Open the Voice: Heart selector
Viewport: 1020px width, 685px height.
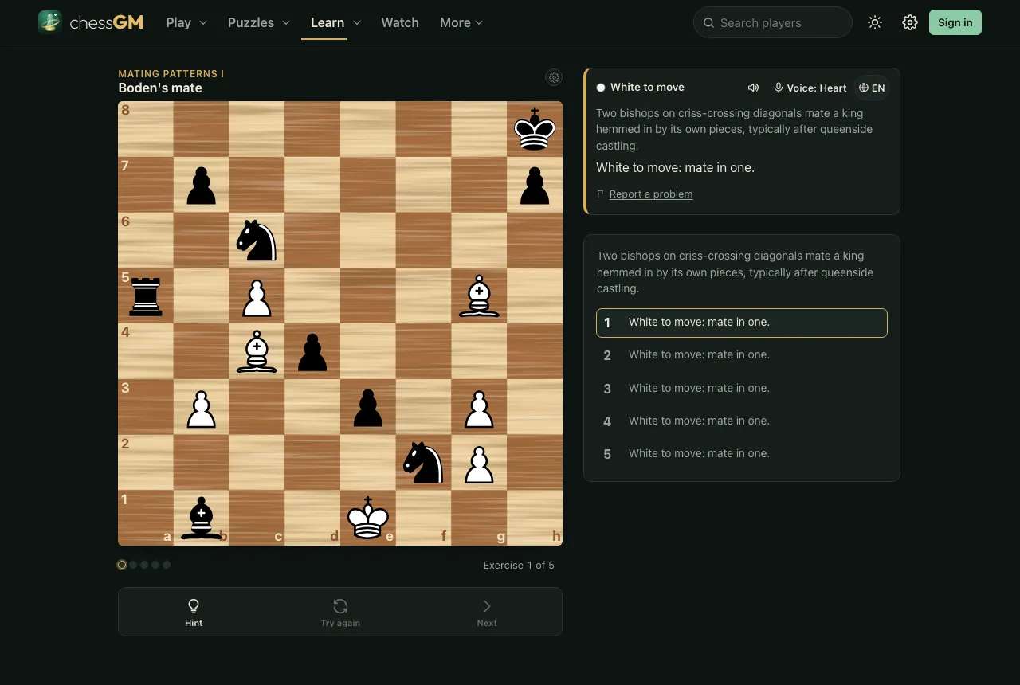click(x=810, y=88)
